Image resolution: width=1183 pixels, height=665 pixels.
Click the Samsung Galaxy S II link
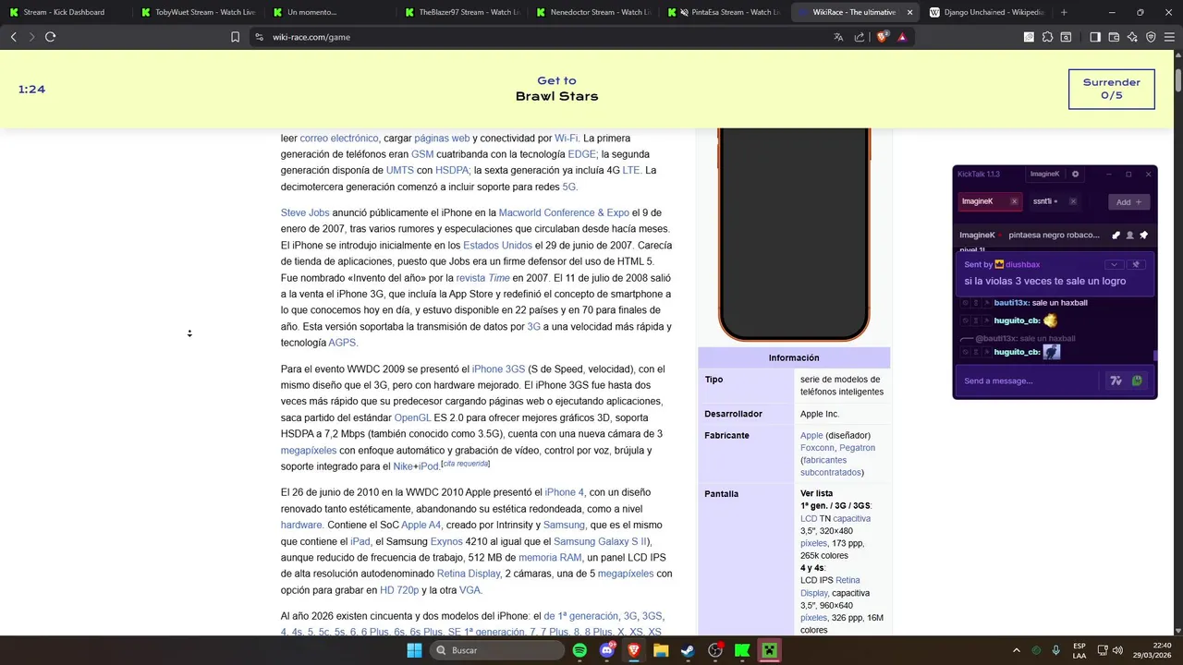pyautogui.click(x=600, y=541)
